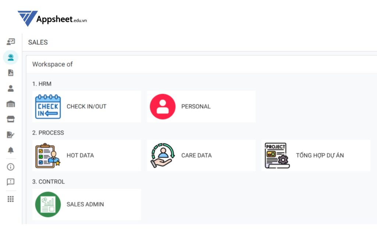Click the Appsheet.edu.vn logo
Image resolution: width=377 pixels, height=235 pixels.
pos(52,19)
